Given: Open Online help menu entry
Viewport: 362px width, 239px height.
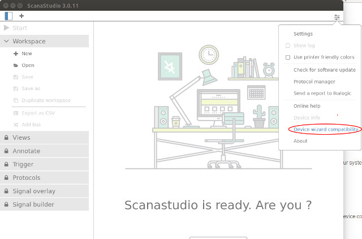Looking at the screenshot, I should (307, 106).
